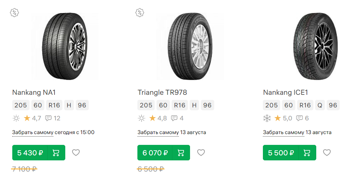The width and height of the screenshot is (357, 182).
Task: Open Triangle TR978 product title link
Action: point(162,93)
